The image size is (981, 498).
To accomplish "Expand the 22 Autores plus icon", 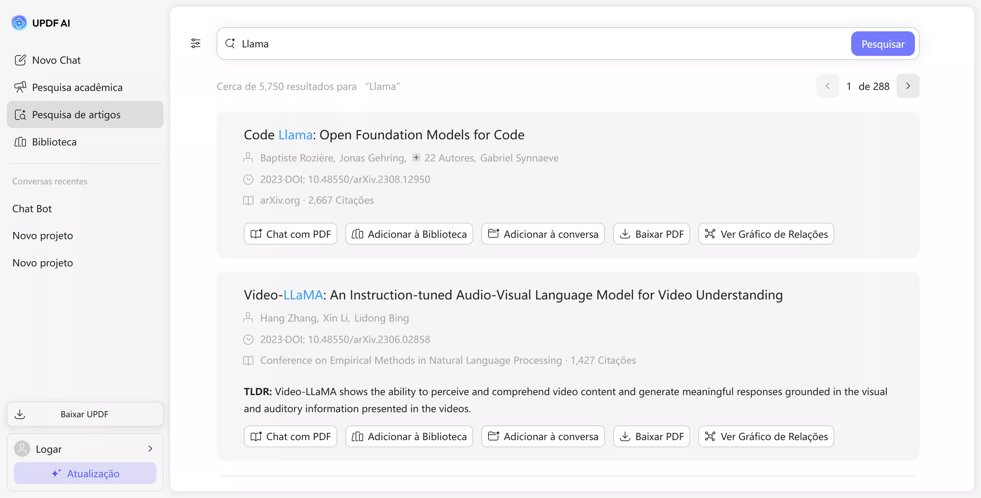I will pyautogui.click(x=416, y=157).
